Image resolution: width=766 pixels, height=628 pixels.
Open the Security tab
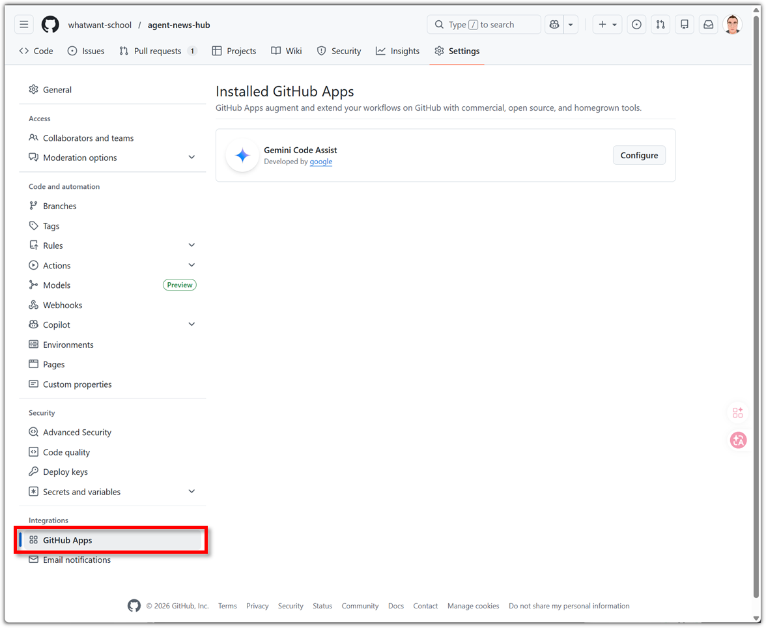click(x=339, y=51)
